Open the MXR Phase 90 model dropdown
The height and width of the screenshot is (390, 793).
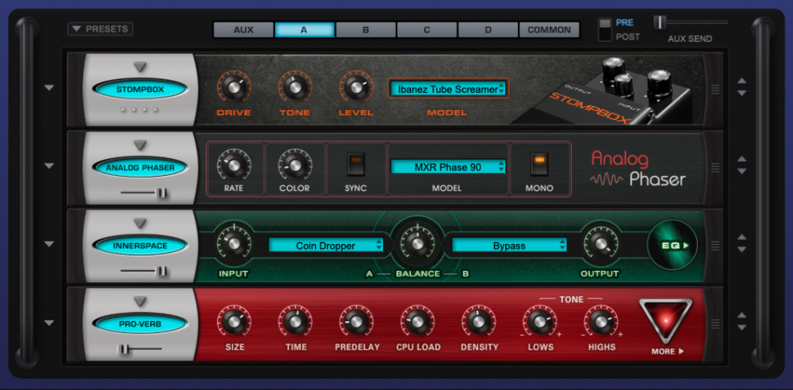pyautogui.click(x=447, y=167)
